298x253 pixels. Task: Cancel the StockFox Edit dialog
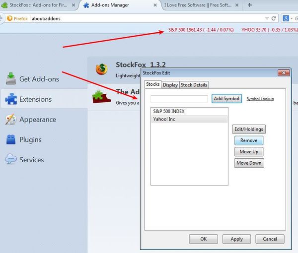(x=270, y=239)
